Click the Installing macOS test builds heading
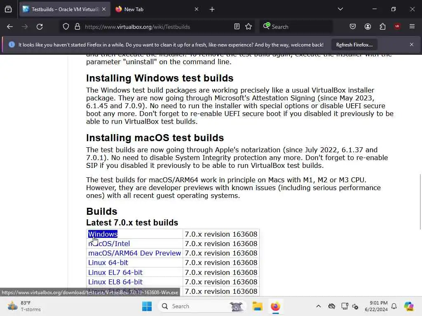422x316 pixels. 155,138
